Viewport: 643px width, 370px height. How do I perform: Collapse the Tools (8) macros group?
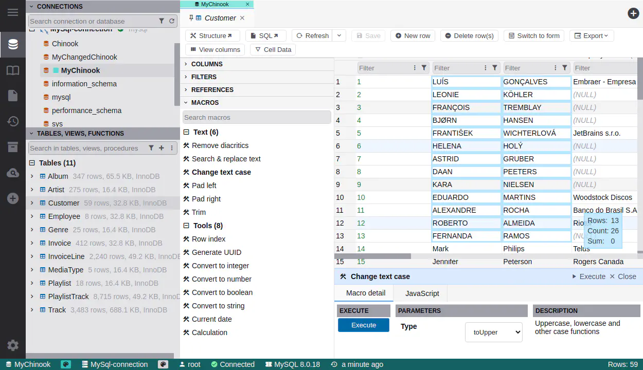[187, 226]
